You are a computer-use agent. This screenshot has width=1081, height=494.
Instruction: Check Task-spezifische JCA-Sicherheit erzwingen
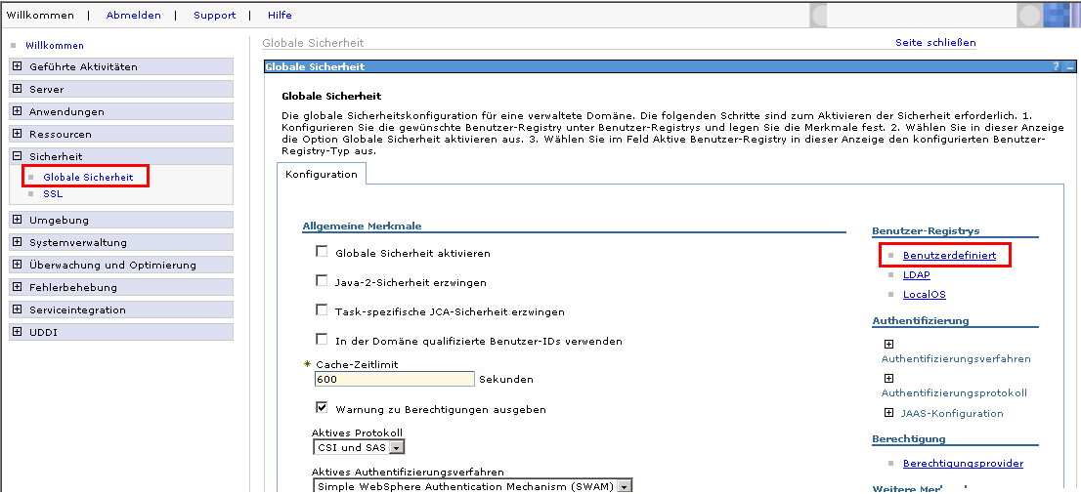322,310
